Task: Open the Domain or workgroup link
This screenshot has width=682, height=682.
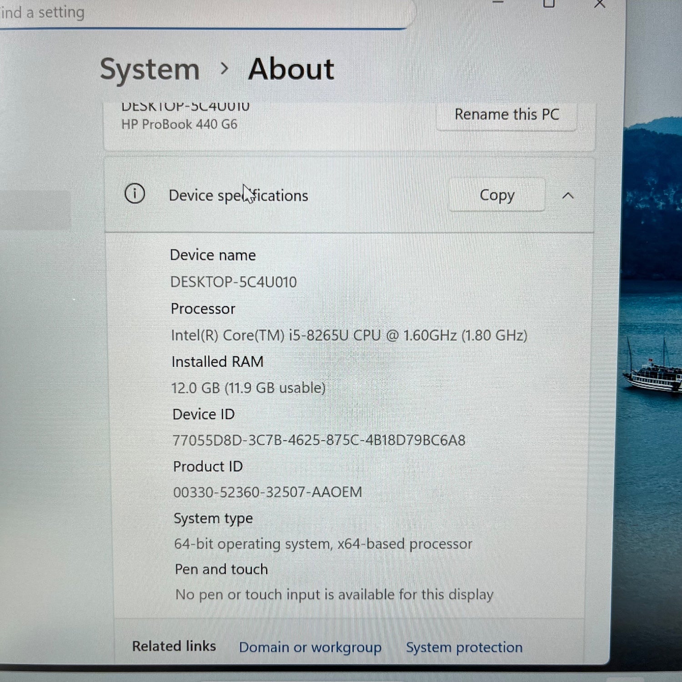Action: coord(310,647)
